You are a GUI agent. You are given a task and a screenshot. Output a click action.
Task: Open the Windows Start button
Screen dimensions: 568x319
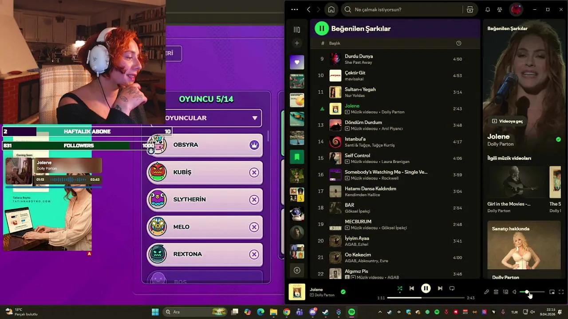(155, 312)
